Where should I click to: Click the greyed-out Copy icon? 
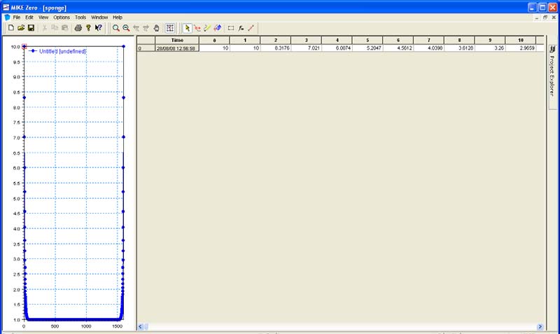pyautogui.click(x=55, y=28)
